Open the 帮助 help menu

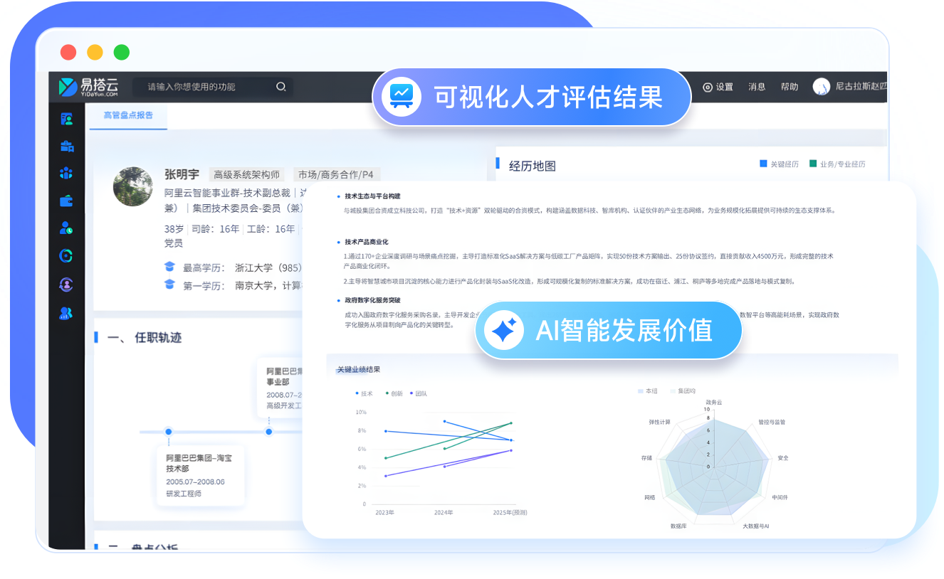[789, 87]
